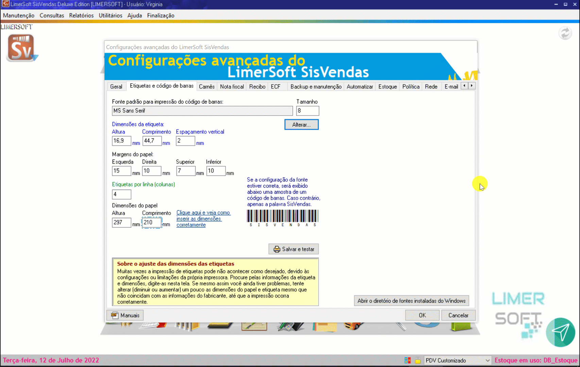Click heading Sobre o ajuste das dimensões

tap(176, 264)
